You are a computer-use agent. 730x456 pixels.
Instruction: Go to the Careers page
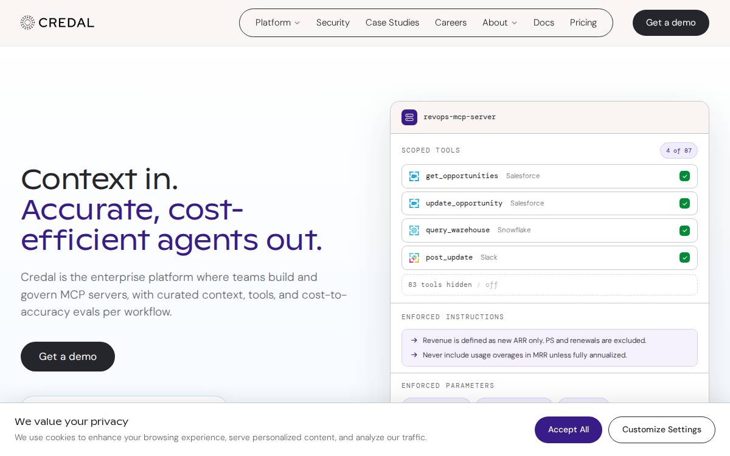(451, 22)
